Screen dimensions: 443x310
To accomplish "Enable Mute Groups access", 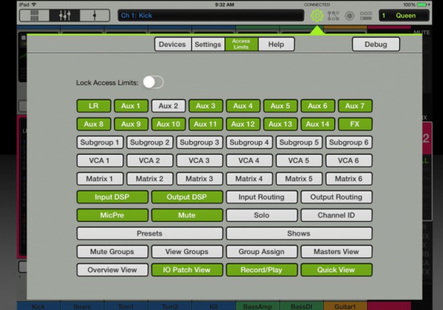I will tap(113, 251).
